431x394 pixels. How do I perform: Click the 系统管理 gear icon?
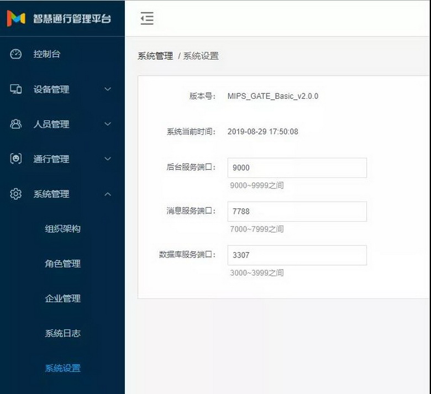(x=16, y=194)
